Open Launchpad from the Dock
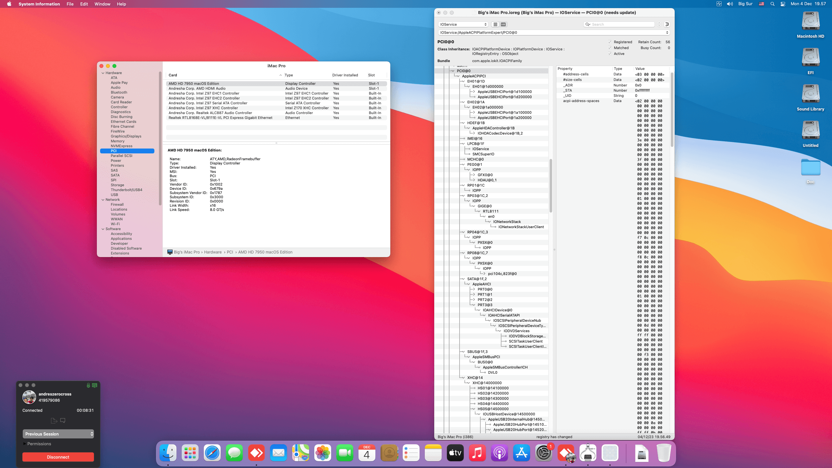Viewport: 832px width, 468px height. point(190,453)
